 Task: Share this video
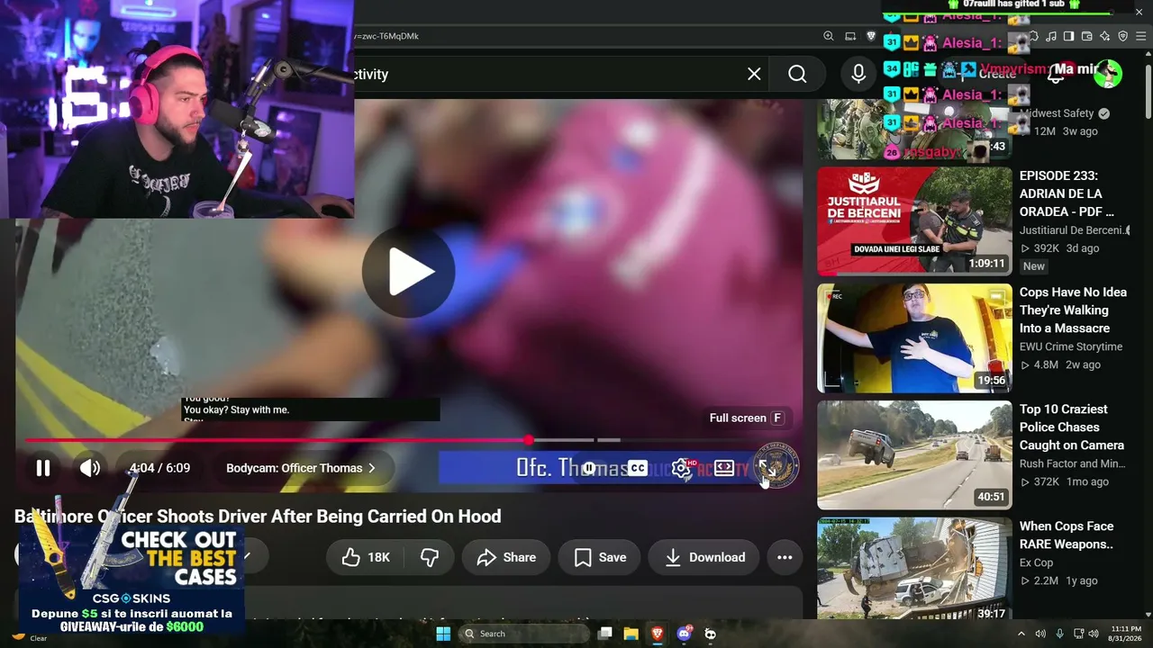pos(506,558)
